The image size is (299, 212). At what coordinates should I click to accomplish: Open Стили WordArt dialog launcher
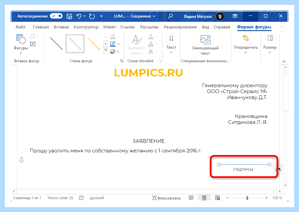160,61
